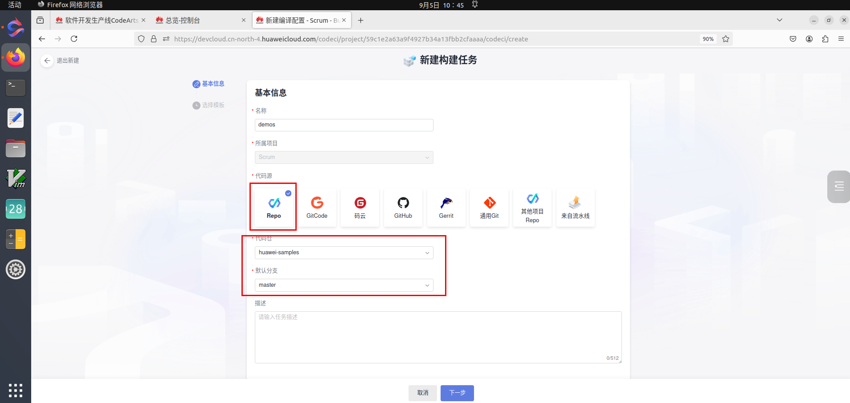The image size is (850, 403).
Task: Launch Terminal from the dock
Action: [x=16, y=88]
